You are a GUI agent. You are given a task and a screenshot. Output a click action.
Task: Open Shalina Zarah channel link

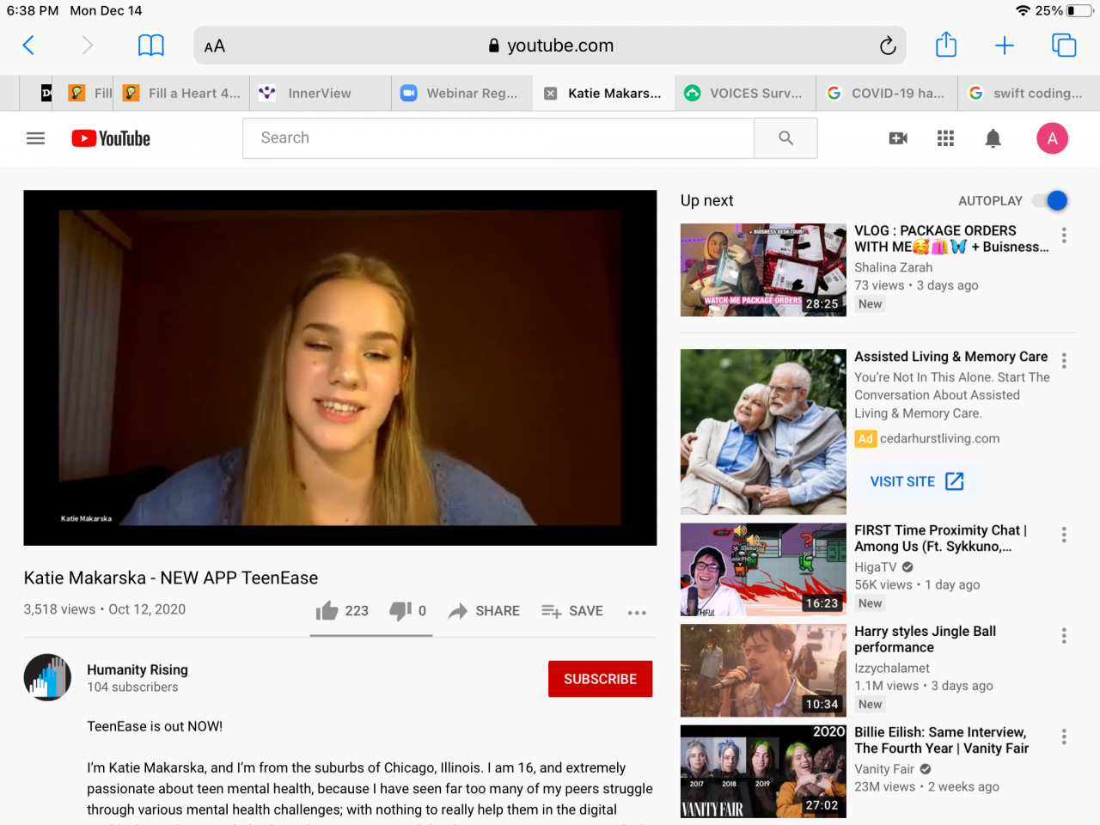pyautogui.click(x=894, y=267)
